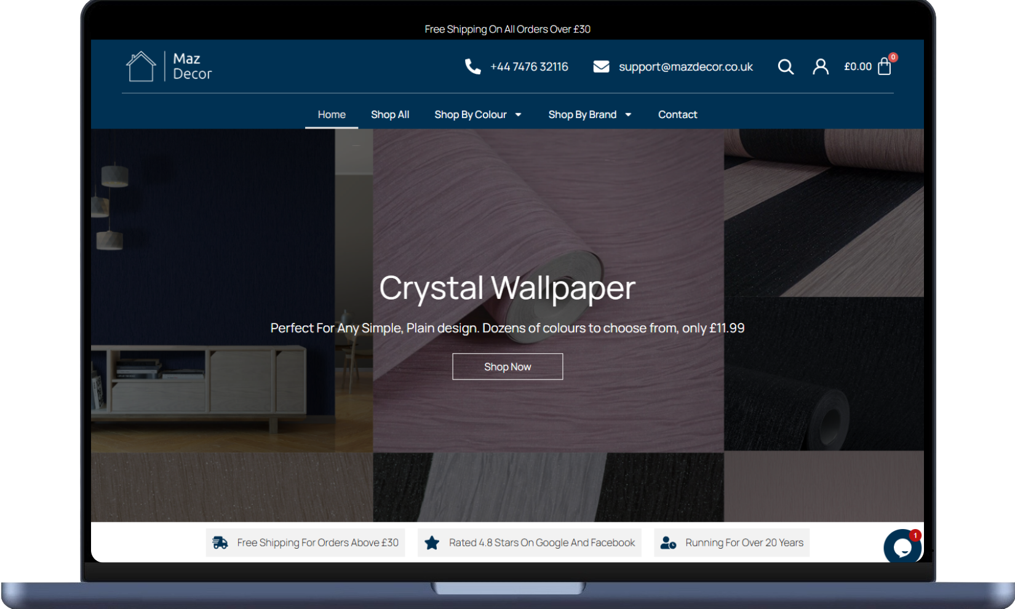The width and height of the screenshot is (1015, 609).
Task: Click the phone handset icon
Action: (472, 66)
